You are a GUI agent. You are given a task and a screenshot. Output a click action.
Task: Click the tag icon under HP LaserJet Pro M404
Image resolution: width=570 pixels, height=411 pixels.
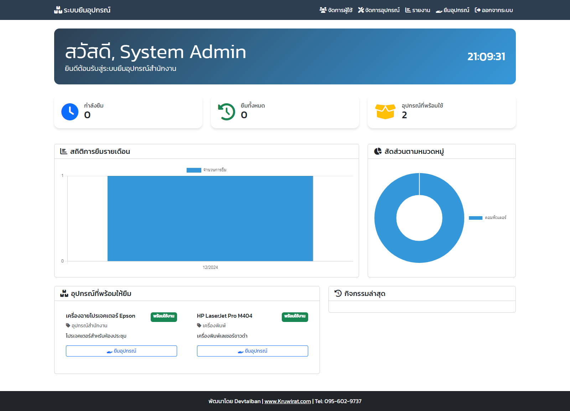pyautogui.click(x=199, y=326)
